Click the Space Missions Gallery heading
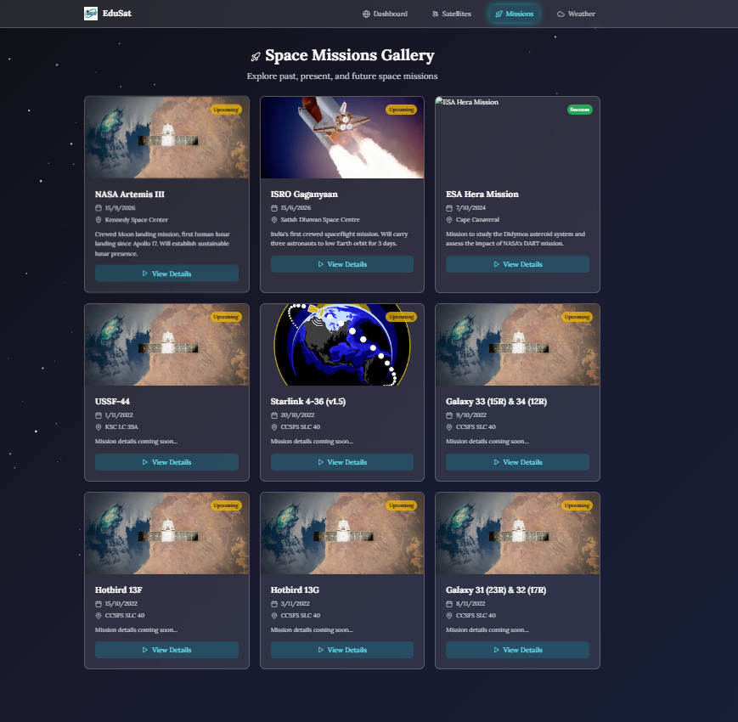 tap(349, 55)
